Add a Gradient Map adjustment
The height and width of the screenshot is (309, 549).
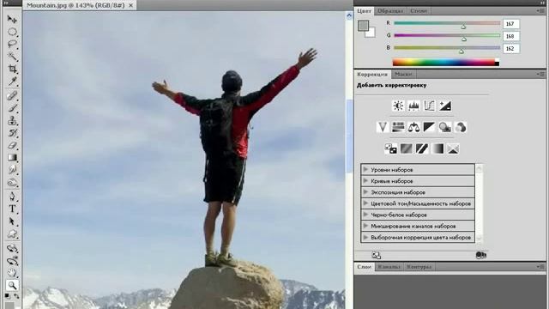(437, 148)
